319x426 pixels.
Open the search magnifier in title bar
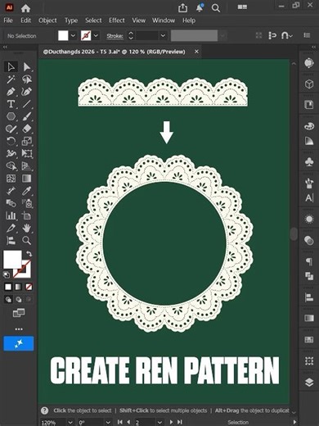coord(216,8)
